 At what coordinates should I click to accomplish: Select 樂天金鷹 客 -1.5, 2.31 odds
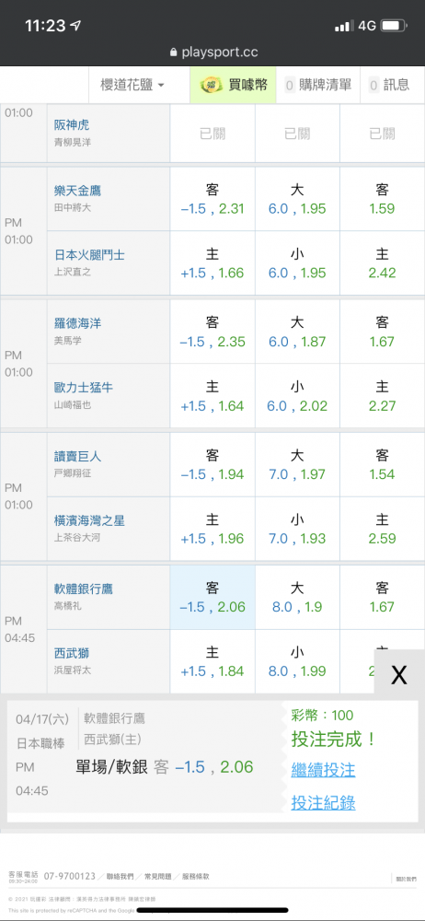pyautogui.click(x=212, y=199)
